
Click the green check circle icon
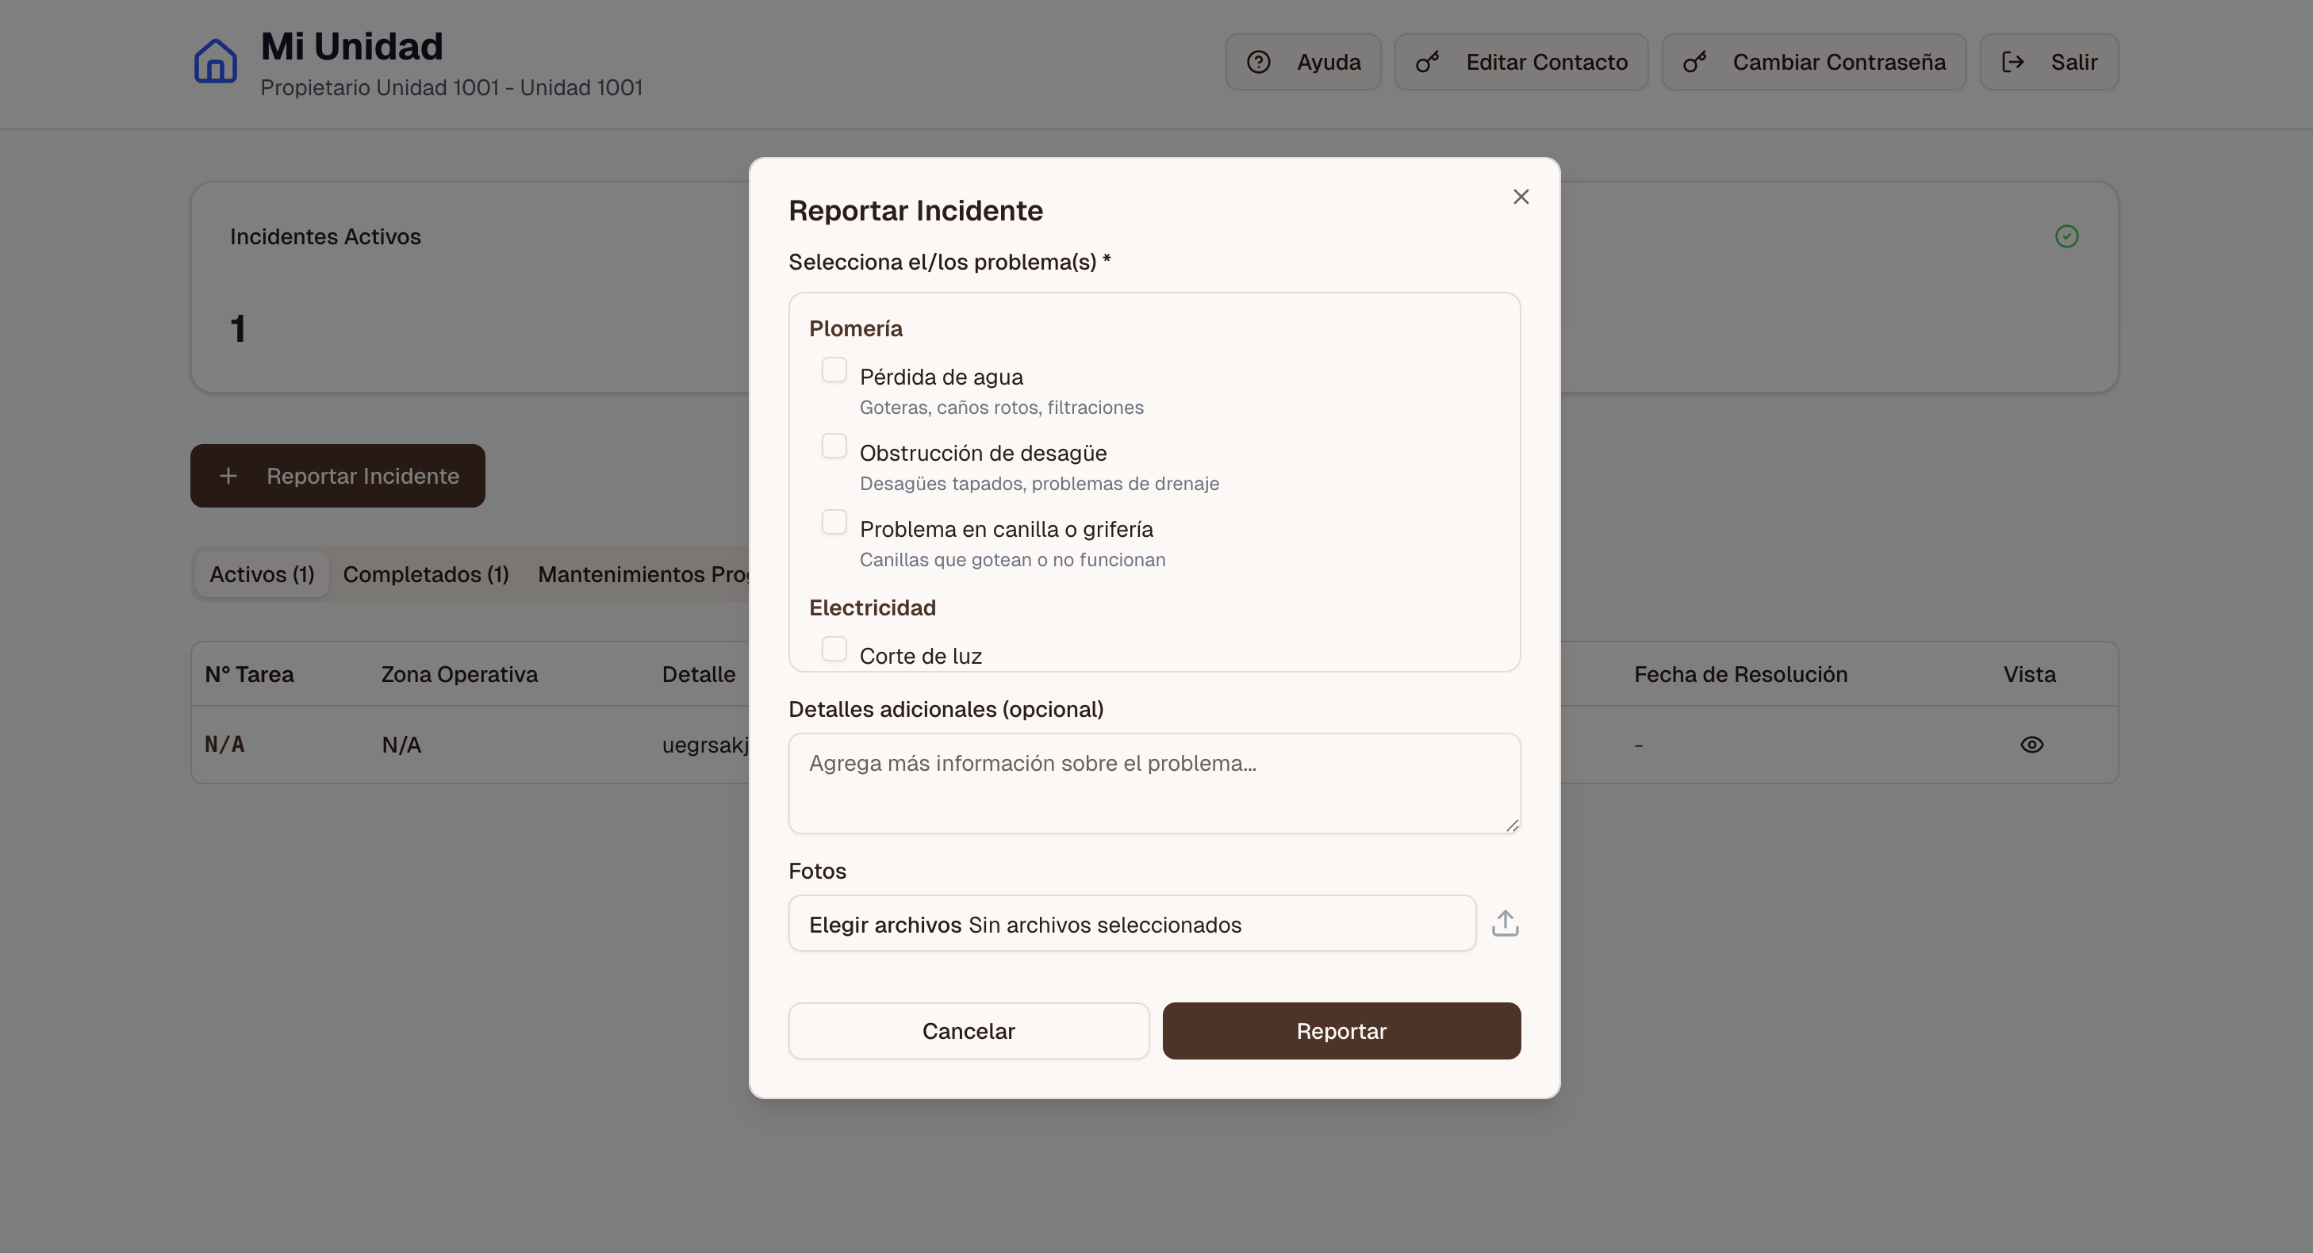pos(2066,236)
